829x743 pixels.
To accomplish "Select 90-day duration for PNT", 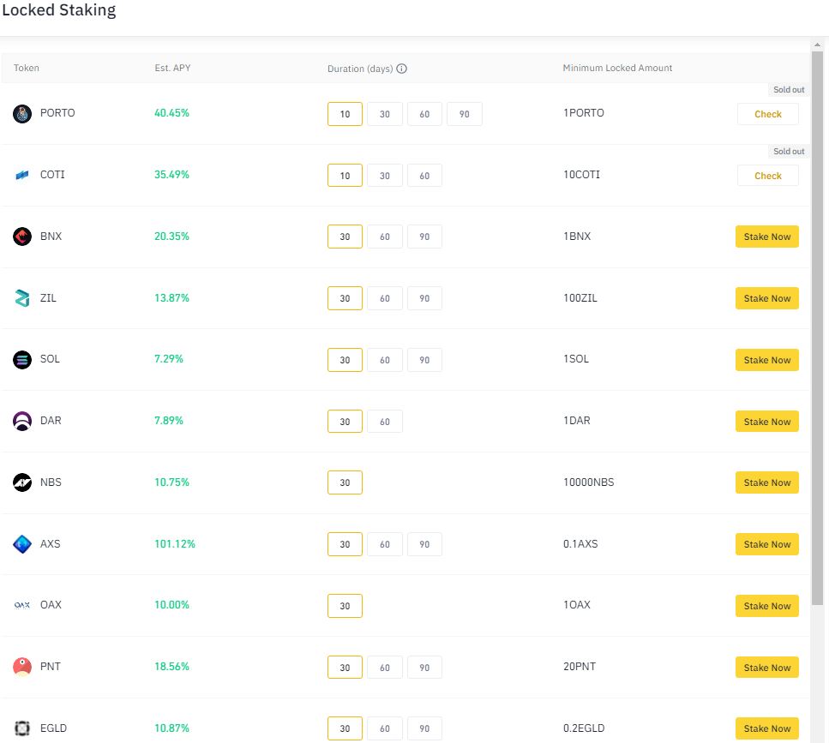I will (x=424, y=668).
